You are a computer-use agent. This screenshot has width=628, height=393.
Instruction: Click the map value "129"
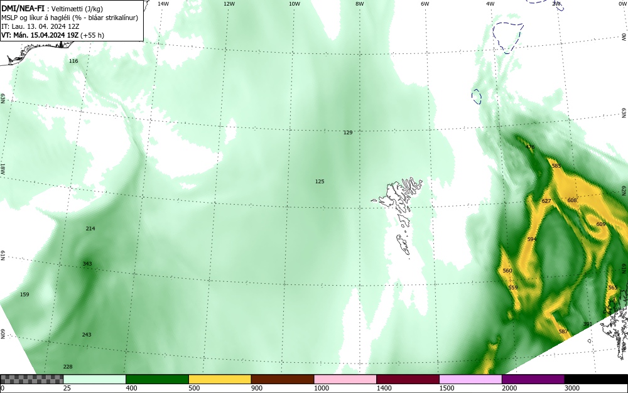click(x=348, y=132)
